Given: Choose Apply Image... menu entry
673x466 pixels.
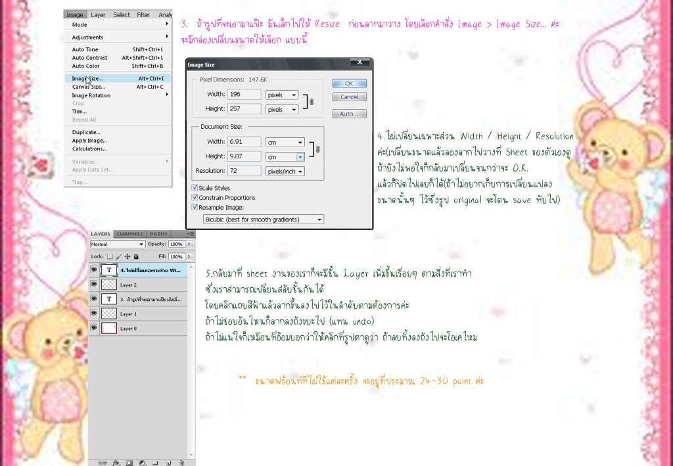Looking at the screenshot, I should [118, 140].
